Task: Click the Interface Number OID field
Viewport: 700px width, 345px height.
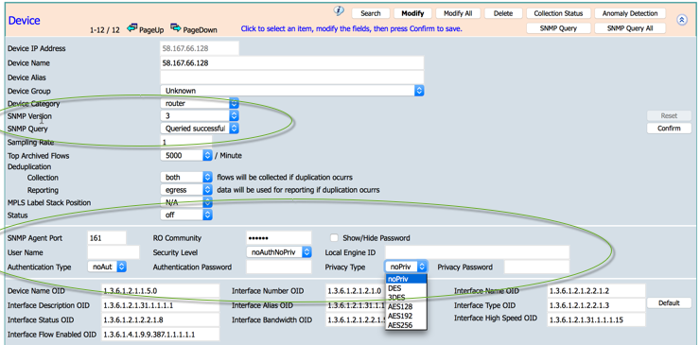Action: pyautogui.click(x=356, y=291)
